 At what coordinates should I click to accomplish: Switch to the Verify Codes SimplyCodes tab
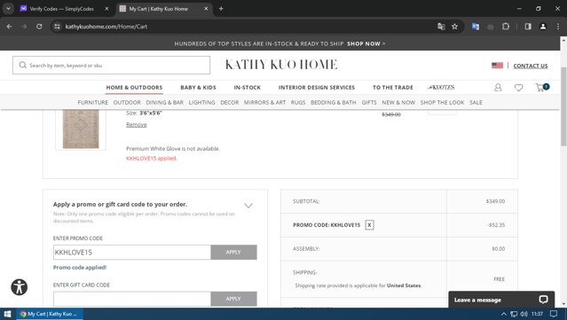click(61, 9)
